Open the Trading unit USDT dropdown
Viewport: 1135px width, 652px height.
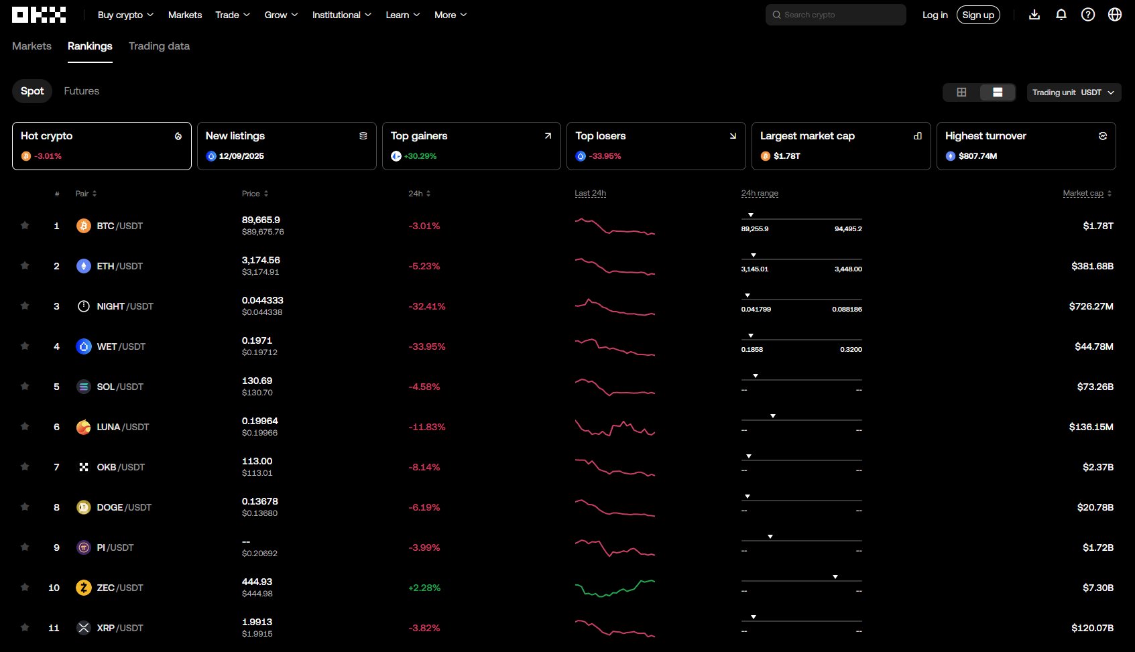coord(1074,92)
